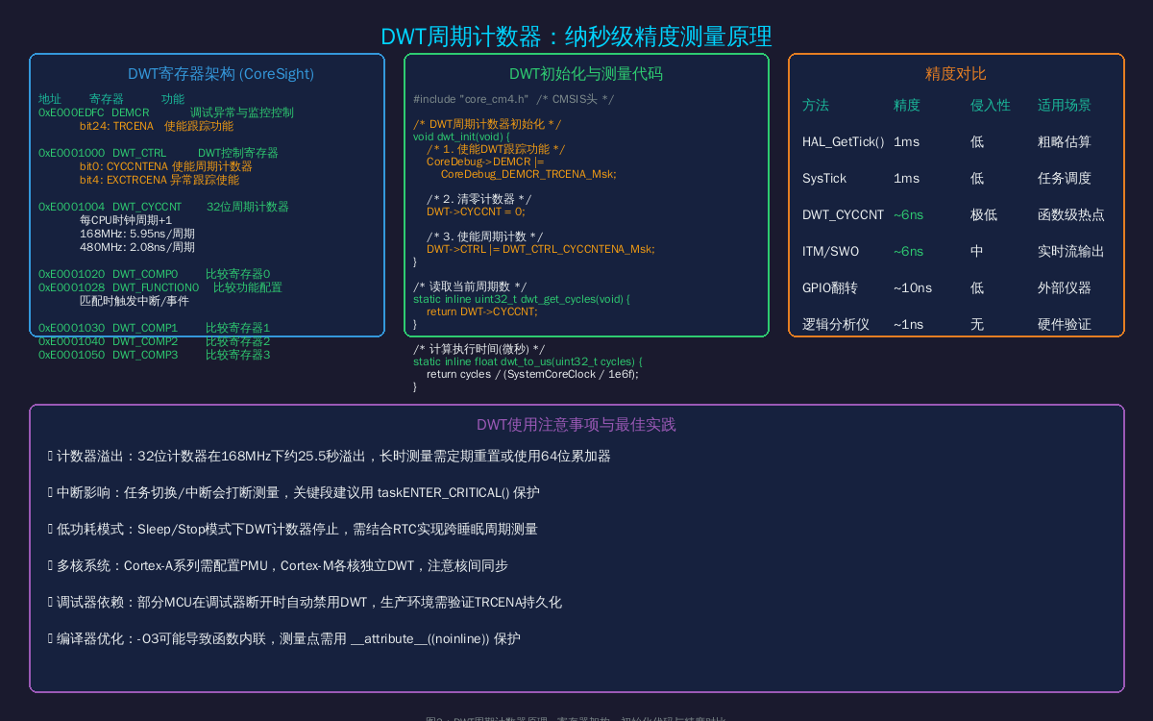Select the "低功耗模式" bullet line
The height and width of the screenshot is (721, 1153).
pyautogui.click(x=292, y=530)
